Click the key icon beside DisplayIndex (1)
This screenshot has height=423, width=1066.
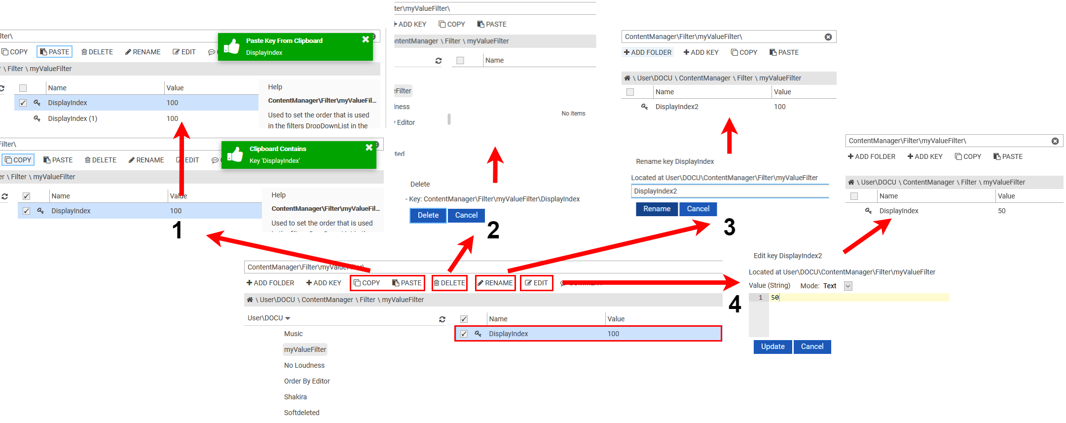coord(37,118)
